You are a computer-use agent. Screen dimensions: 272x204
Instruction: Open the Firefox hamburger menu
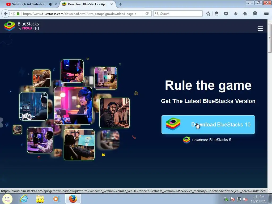pos(266,14)
